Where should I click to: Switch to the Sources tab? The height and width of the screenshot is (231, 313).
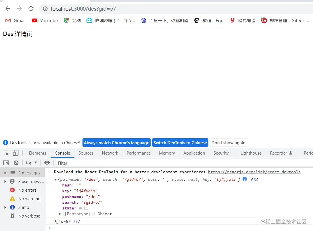point(86,153)
